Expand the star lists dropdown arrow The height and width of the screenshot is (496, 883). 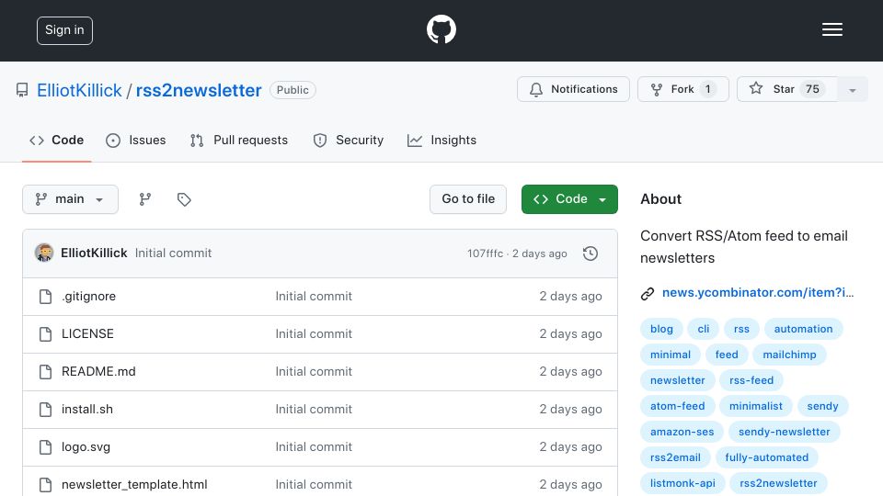(x=853, y=90)
